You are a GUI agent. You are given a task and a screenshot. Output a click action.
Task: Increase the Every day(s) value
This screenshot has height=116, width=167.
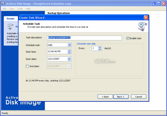pos(100,47)
